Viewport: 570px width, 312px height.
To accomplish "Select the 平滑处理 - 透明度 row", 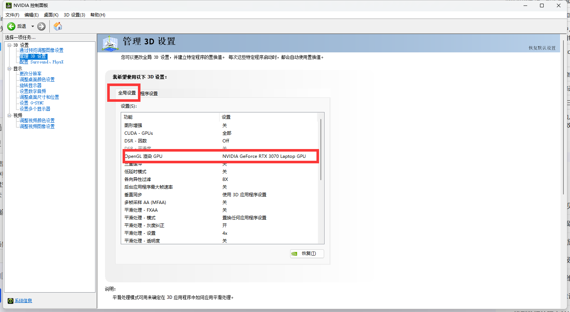I will [x=220, y=241].
